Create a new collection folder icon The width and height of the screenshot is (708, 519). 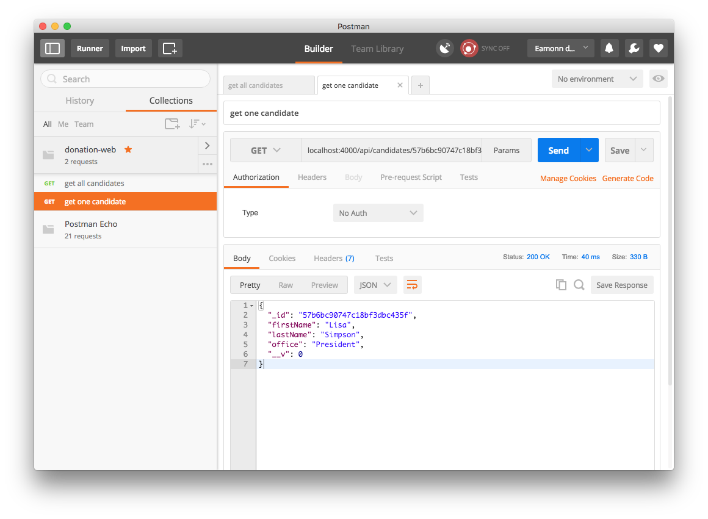[x=172, y=124]
